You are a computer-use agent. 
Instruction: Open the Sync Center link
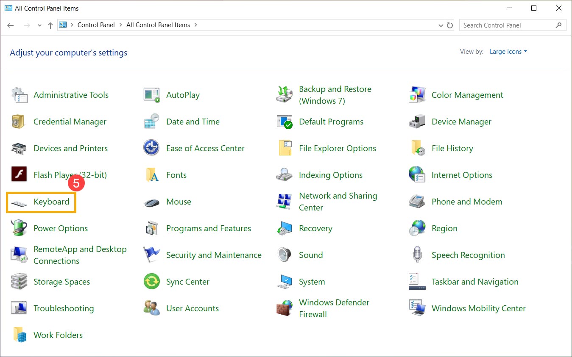pyautogui.click(x=188, y=282)
